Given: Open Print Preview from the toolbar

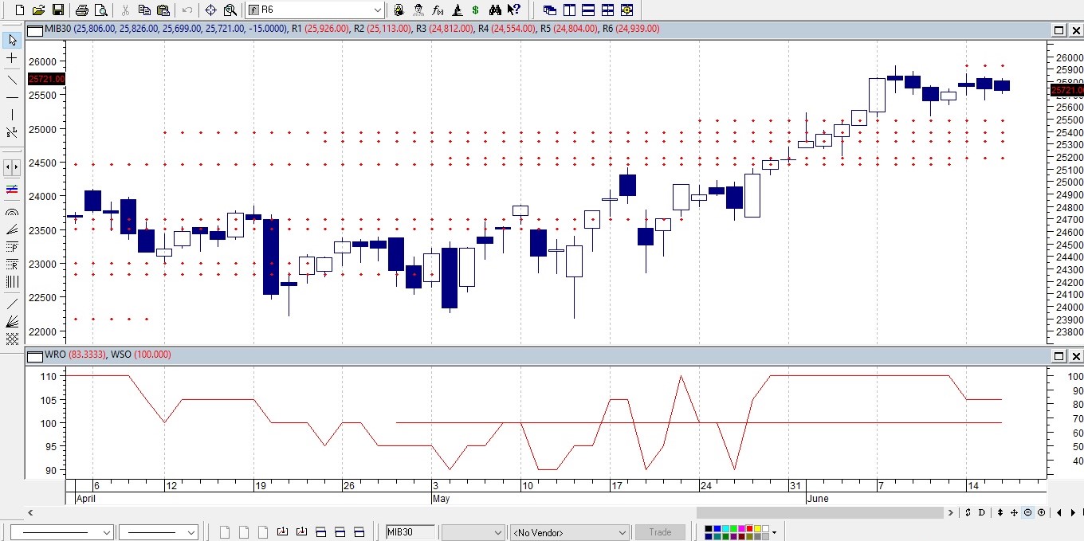Looking at the screenshot, I should point(100,10).
